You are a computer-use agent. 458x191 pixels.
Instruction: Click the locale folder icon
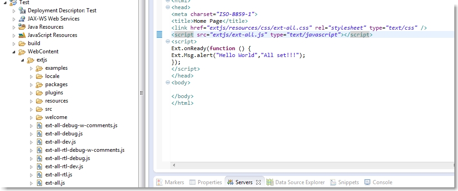click(39, 77)
